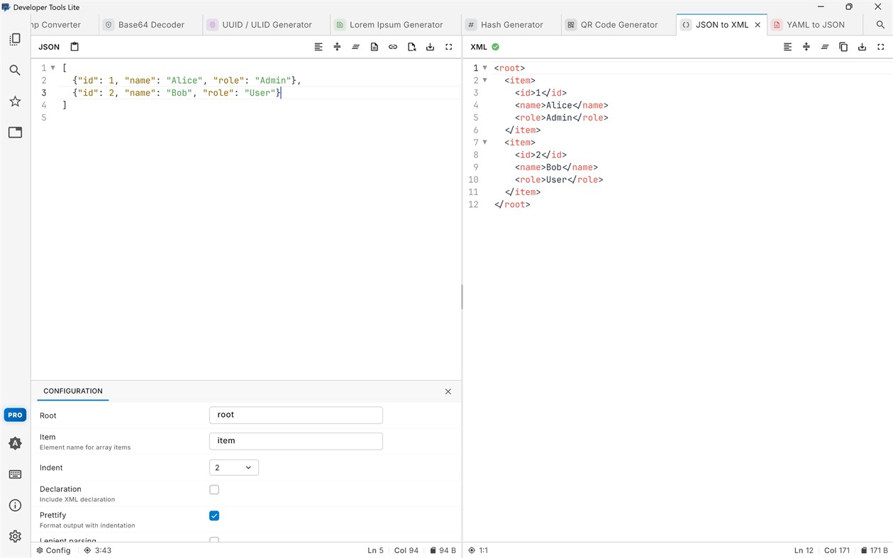Open favorites star in the sidebar
This screenshot has width=893, height=558.
pos(15,101)
